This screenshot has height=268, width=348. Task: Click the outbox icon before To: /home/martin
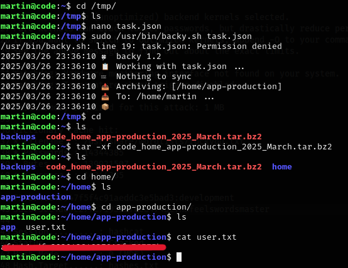(105, 97)
